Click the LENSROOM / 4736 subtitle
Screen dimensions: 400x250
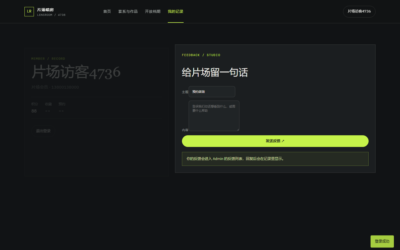tap(51, 15)
